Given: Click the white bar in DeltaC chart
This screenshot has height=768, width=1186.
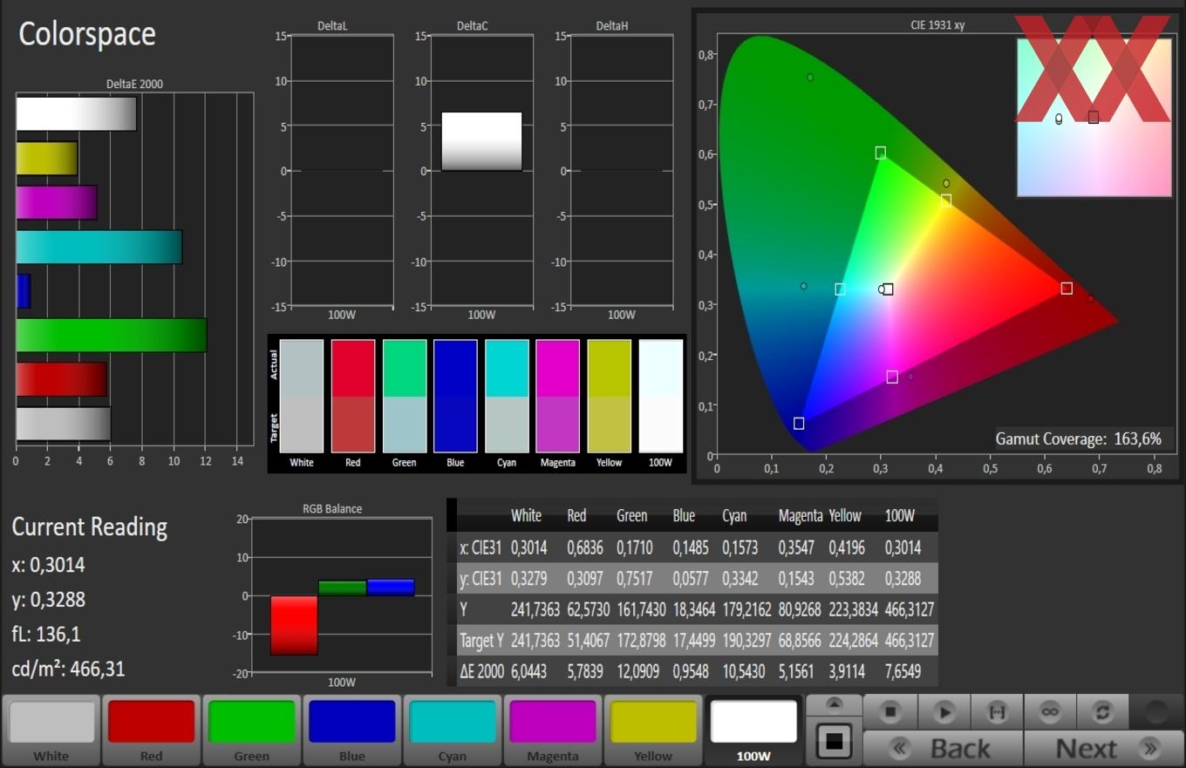Looking at the screenshot, I should tap(481, 141).
